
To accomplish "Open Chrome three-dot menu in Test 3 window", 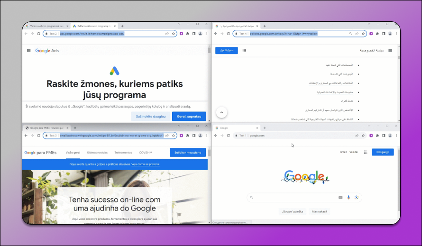I will 207,136.
